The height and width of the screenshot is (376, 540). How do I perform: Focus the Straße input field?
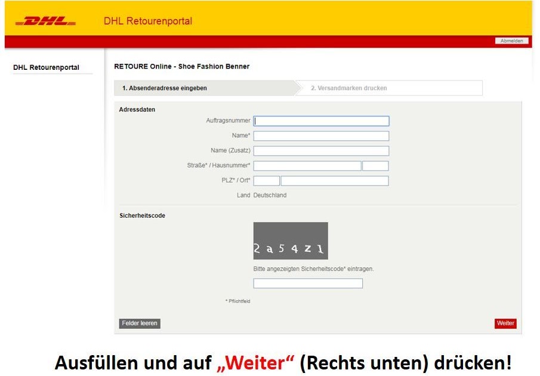click(x=307, y=166)
